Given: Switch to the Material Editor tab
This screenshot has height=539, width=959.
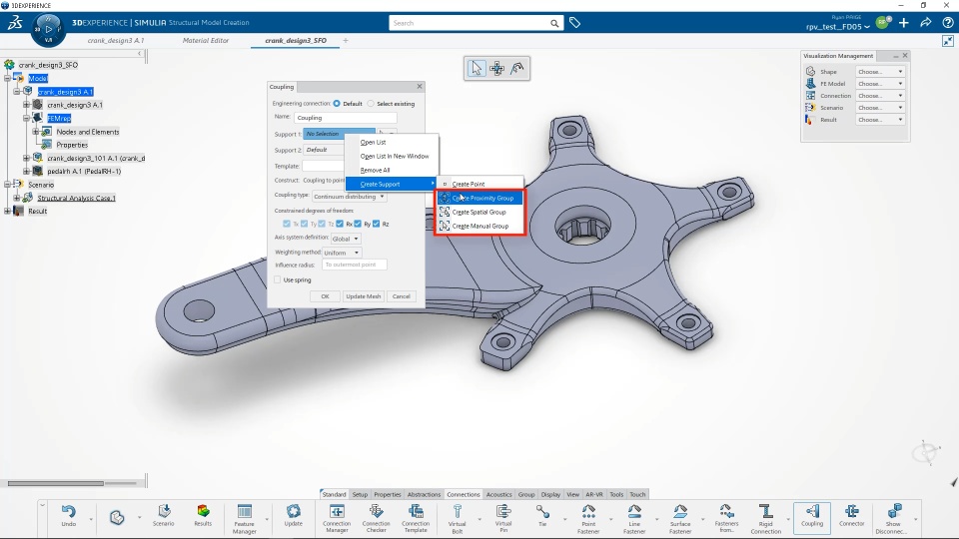Looking at the screenshot, I should [206, 40].
